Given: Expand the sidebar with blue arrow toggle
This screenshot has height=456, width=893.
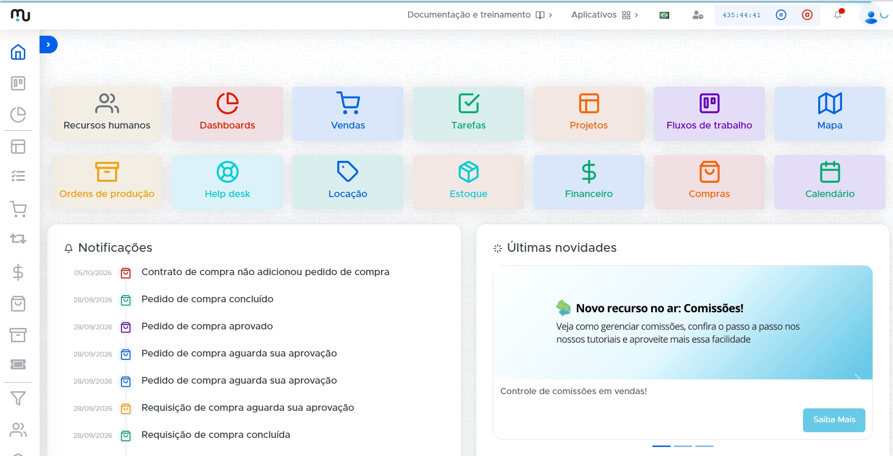Looking at the screenshot, I should (48, 45).
